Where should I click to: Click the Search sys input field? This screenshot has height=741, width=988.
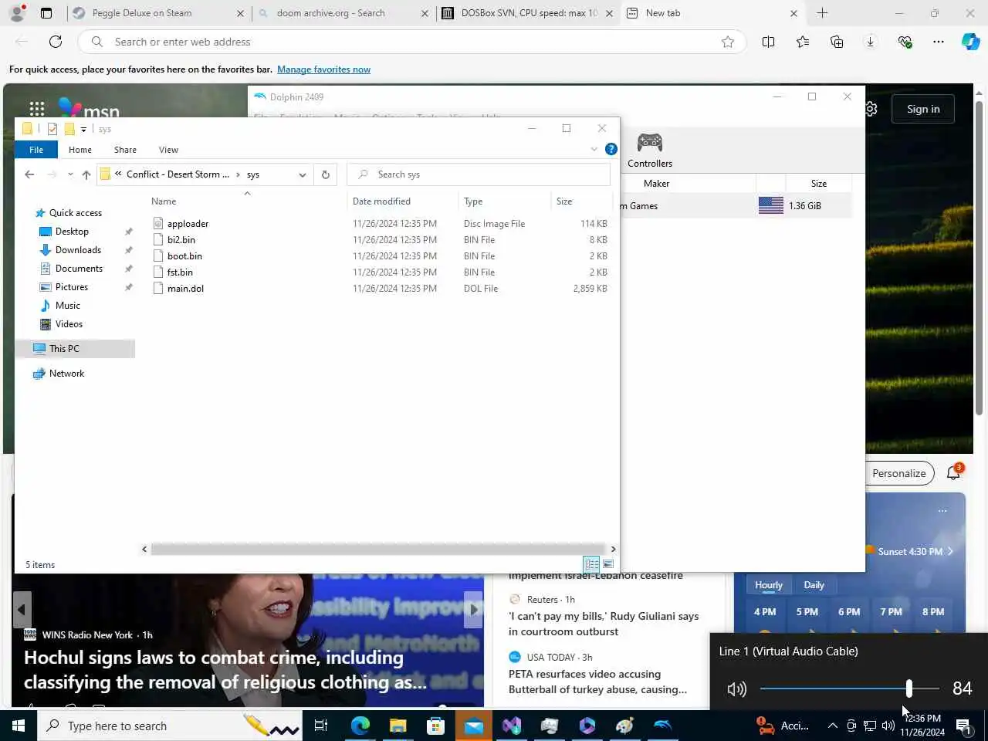pos(479,174)
